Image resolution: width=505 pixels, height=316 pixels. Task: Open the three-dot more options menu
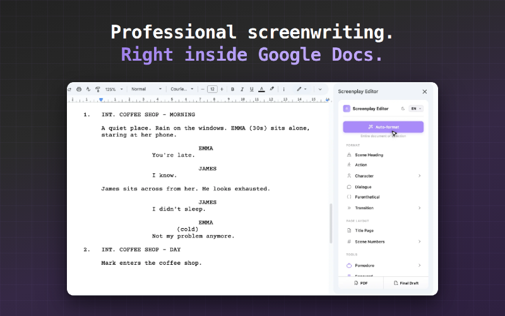coord(283,89)
